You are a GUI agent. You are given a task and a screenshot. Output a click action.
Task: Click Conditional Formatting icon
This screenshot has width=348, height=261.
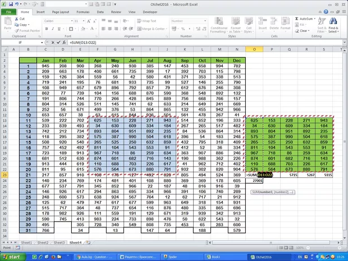218,21
